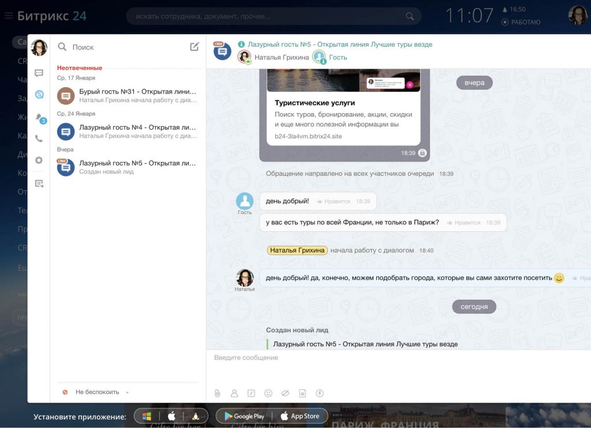Select Лазурный гость №5 dialog in list
The width and height of the screenshot is (591, 428).
pyautogui.click(x=128, y=167)
